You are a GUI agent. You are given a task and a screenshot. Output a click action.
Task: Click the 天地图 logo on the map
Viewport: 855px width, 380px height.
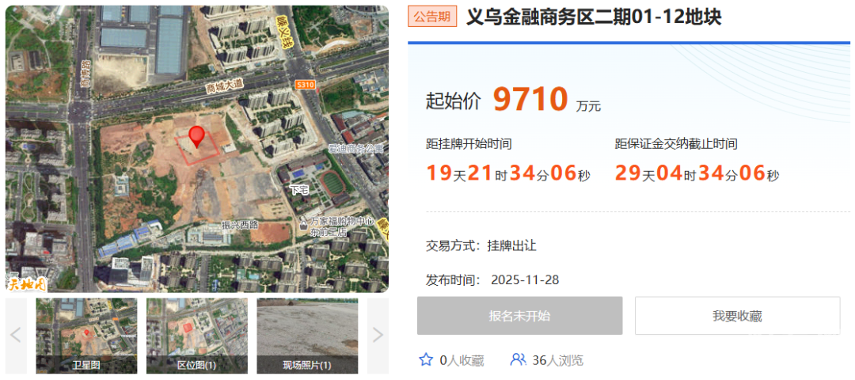click(x=27, y=283)
